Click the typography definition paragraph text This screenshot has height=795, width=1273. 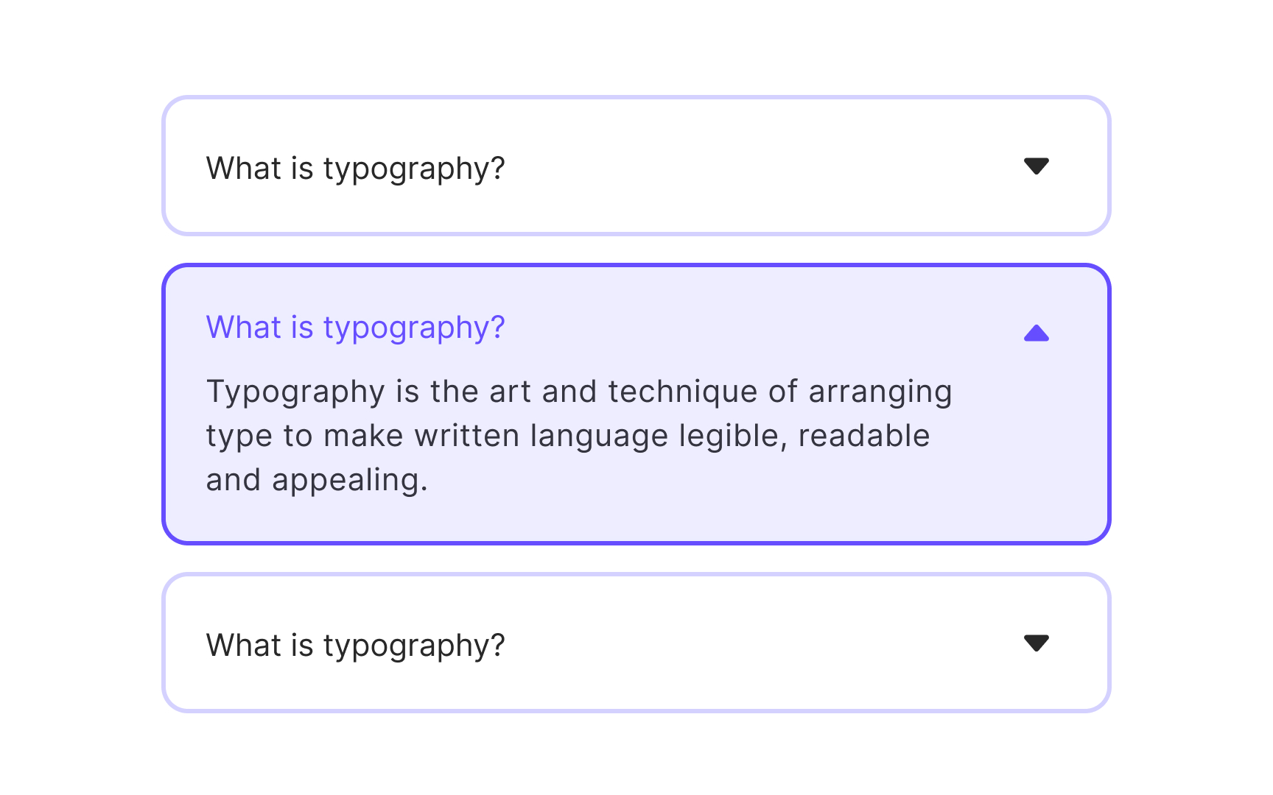579,434
